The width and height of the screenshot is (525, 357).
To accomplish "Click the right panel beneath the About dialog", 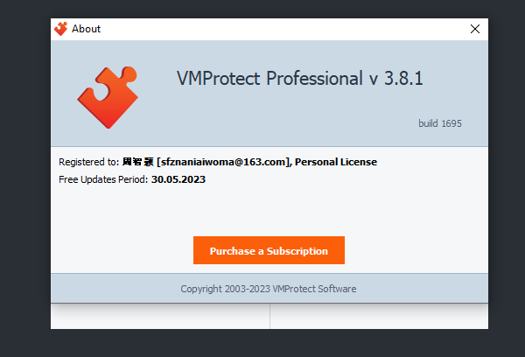I will [379, 316].
